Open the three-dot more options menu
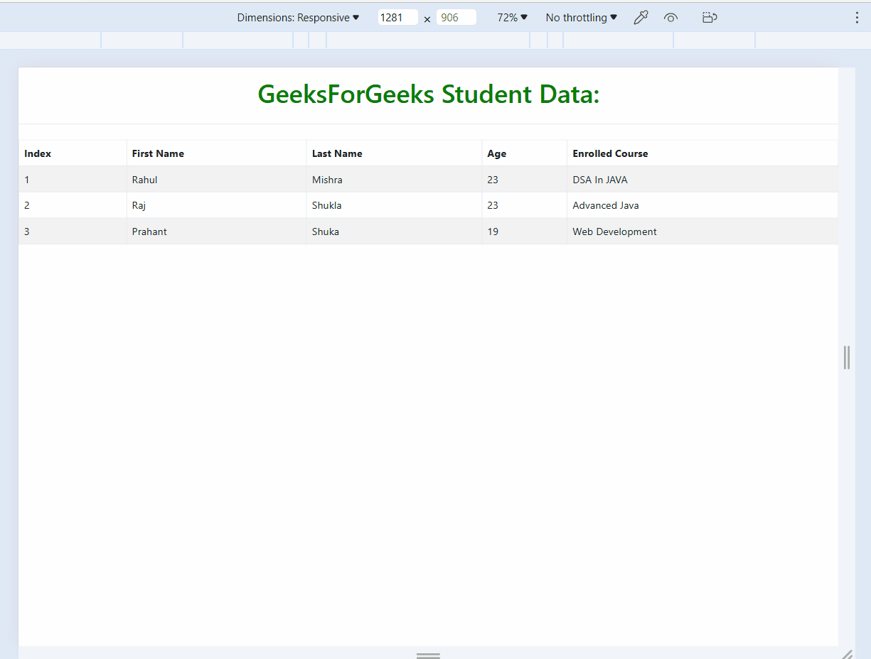The image size is (871, 659). pyautogui.click(x=857, y=18)
